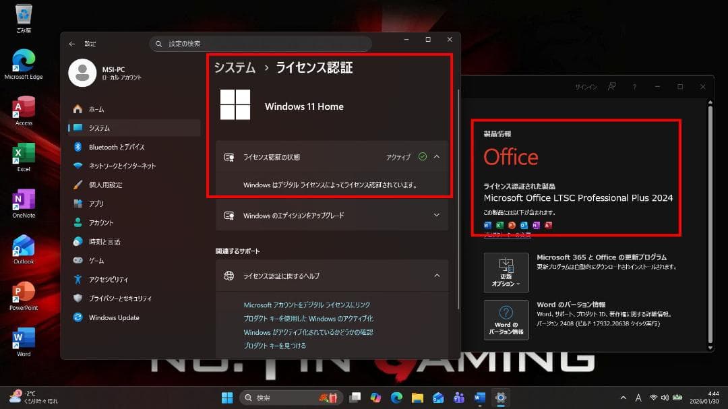Image resolution: width=728 pixels, height=409 pixels.
Task: Click the Word のバージョン情報 button
Action: [506, 320]
